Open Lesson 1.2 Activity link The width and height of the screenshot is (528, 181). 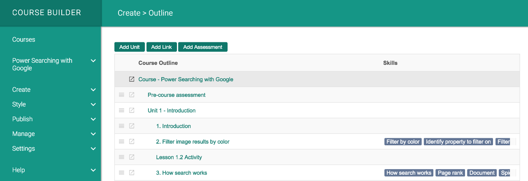(179, 157)
